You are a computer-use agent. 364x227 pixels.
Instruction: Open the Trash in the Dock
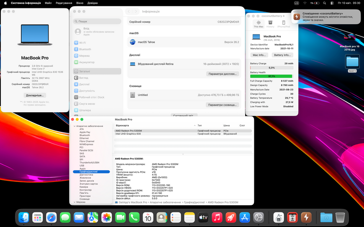coord(340,217)
